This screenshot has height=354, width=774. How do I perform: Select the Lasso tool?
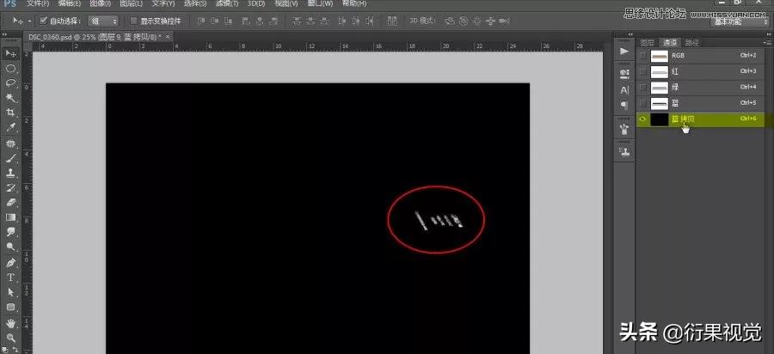click(x=11, y=82)
